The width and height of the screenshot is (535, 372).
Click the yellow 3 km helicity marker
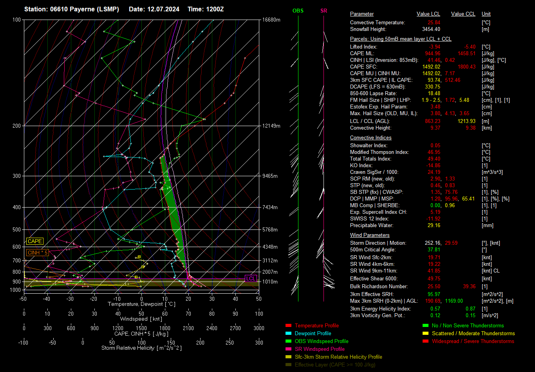point(139,257)
